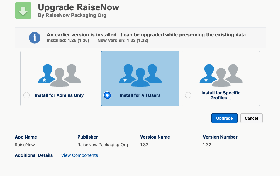The height and width of the screenshot is (176, 280).
Task: Click the 'App Name' column label
Action: (26, 137)
